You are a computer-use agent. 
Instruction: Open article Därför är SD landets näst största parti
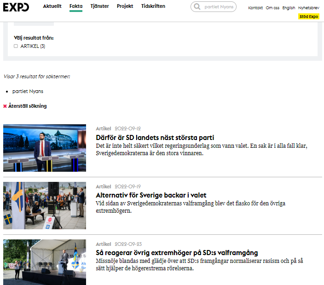155,138
